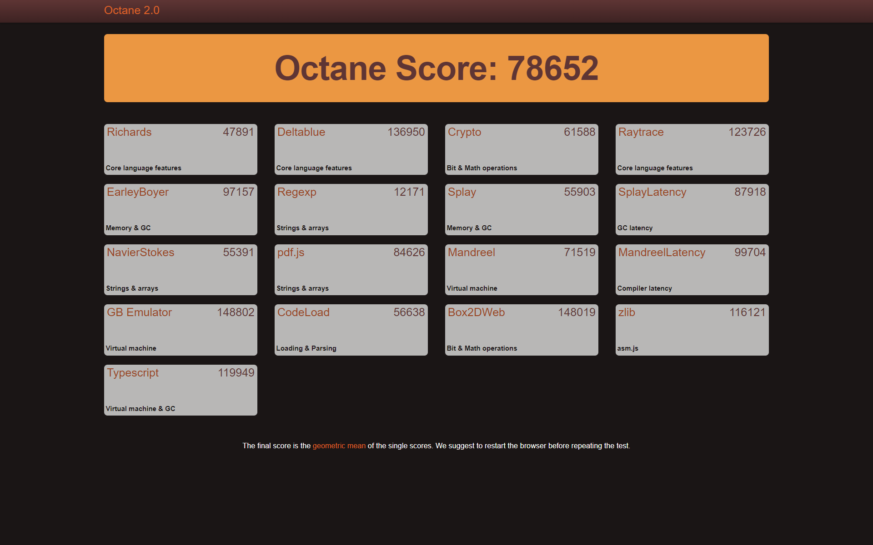This screenshot has height=545, width=873.
Task: Click 'Virtual machine' under GB Emulator
Action: click(x=130, y=348)
